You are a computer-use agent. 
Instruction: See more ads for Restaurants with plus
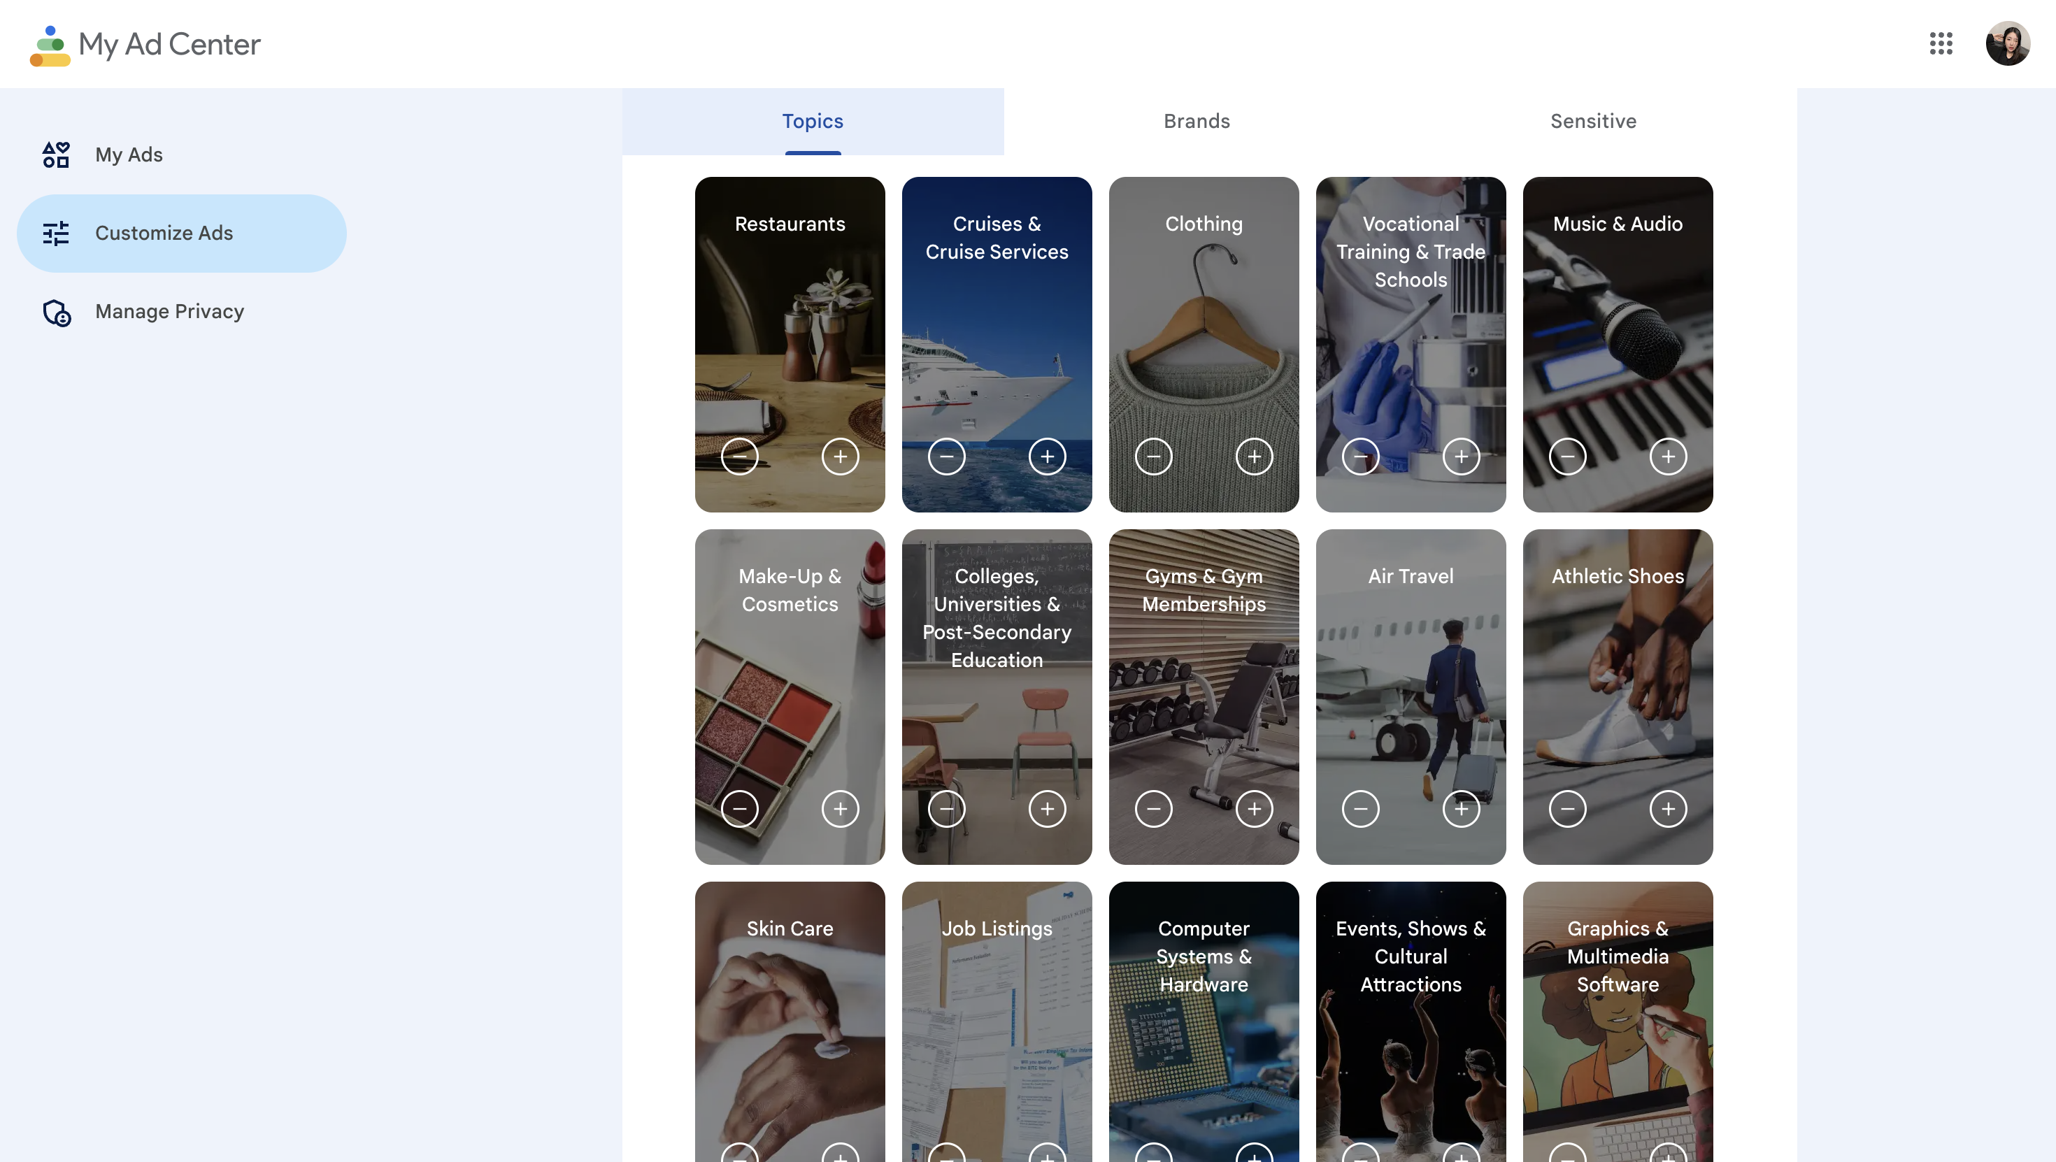(x=840, y=457)
